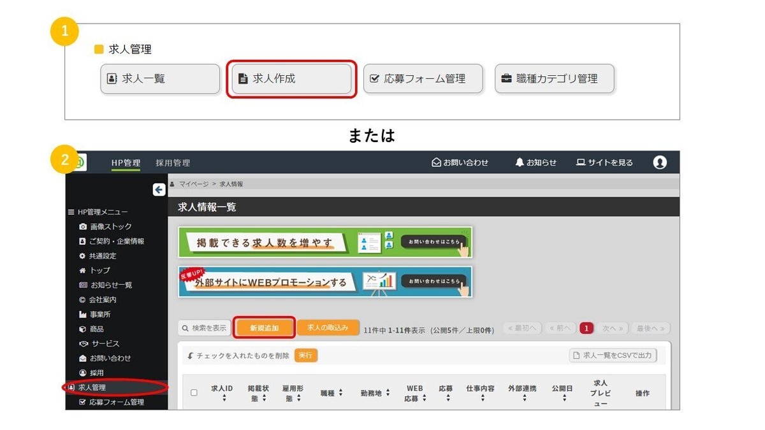This screenshot has width=765, height=430.
Task: Select page 1 in pagination
Action: [x=586, y=328]
